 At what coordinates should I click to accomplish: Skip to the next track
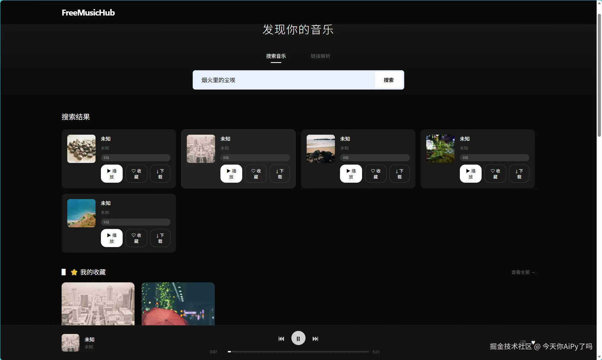(x=315, y=339)
